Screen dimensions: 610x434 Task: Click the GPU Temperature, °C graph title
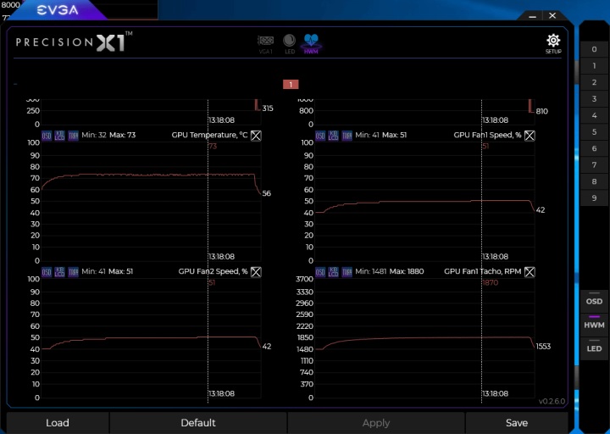click(x=209, y=135)
